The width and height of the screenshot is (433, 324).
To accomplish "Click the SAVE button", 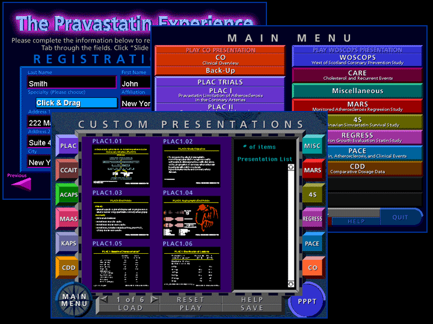I will (252, 308).
